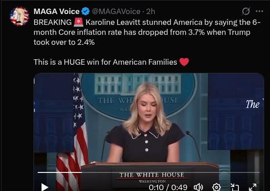Image resolution: width=270 pixels, height=191 pixels.
Task: Open the three-dot more options menu
Action: 259,11
